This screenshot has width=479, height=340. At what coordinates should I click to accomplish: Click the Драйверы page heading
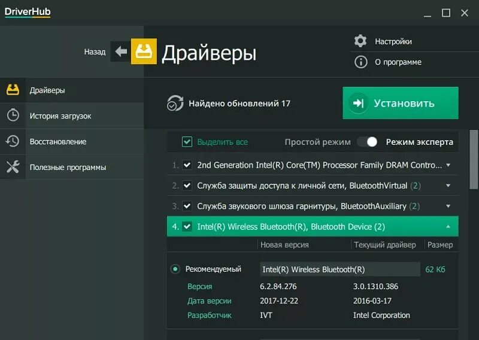tap(209, 53)
